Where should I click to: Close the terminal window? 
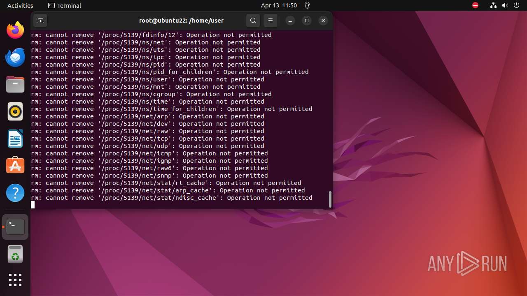click(x=323, y=21)
